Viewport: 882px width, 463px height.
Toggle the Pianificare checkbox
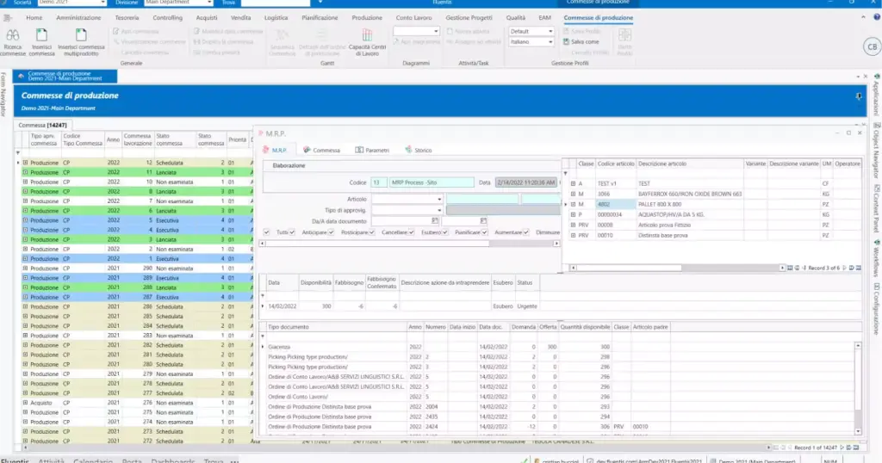coord(484,232)
